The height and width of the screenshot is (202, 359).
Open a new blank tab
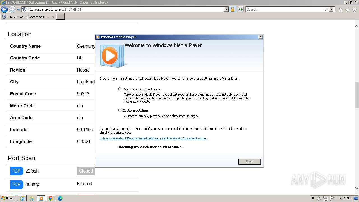tap(60, 17)
